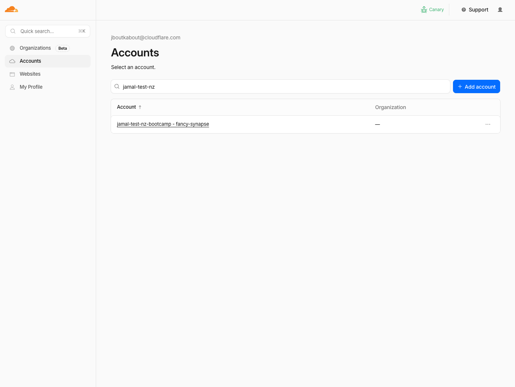Click the Canary label in header
Image resolution: width=515 pixels, height=387 pixels.
point(436,10)
